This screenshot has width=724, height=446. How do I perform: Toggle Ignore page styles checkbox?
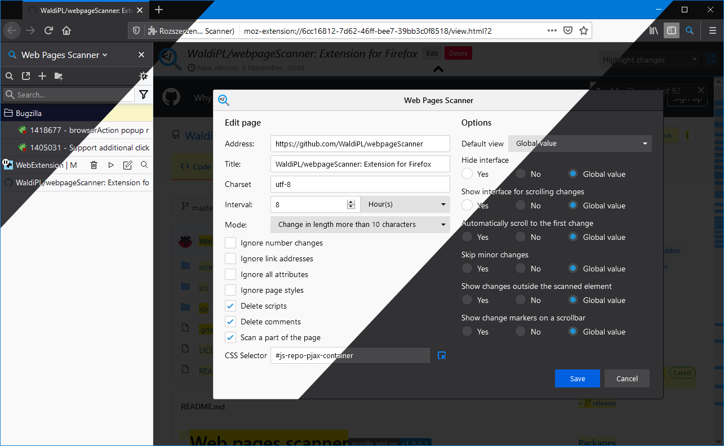pos(230,290)
